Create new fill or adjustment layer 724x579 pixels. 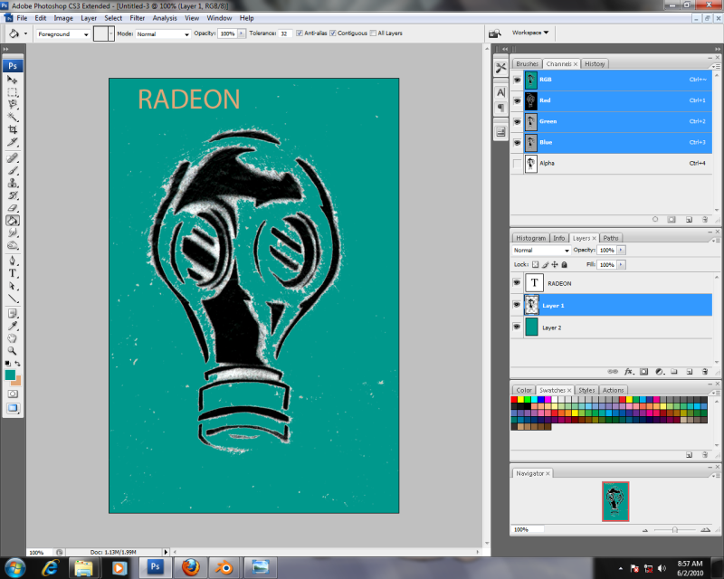(x=660, y=372)
